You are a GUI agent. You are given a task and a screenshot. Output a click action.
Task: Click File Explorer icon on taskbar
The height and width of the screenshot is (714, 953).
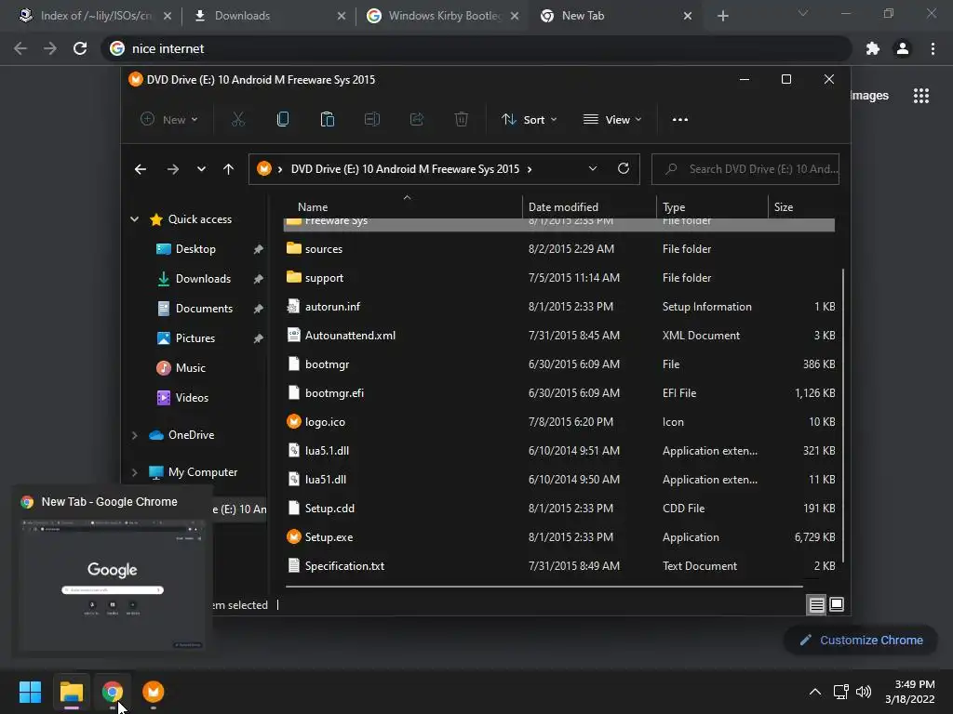pyautogui.click(x=72, y=692)
